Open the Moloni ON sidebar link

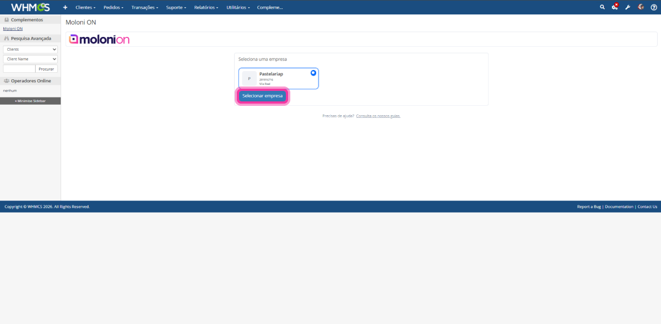click(x=13, y=28)
